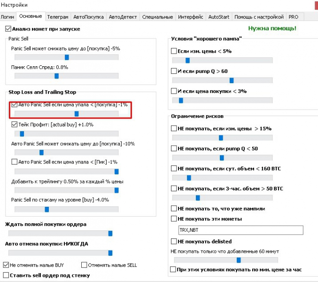Open the АвтоПокупка tab
This screenshot has height=282, width=318.
88,17
